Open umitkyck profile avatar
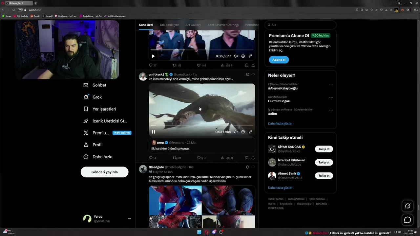420x236 pixels. 143,76
